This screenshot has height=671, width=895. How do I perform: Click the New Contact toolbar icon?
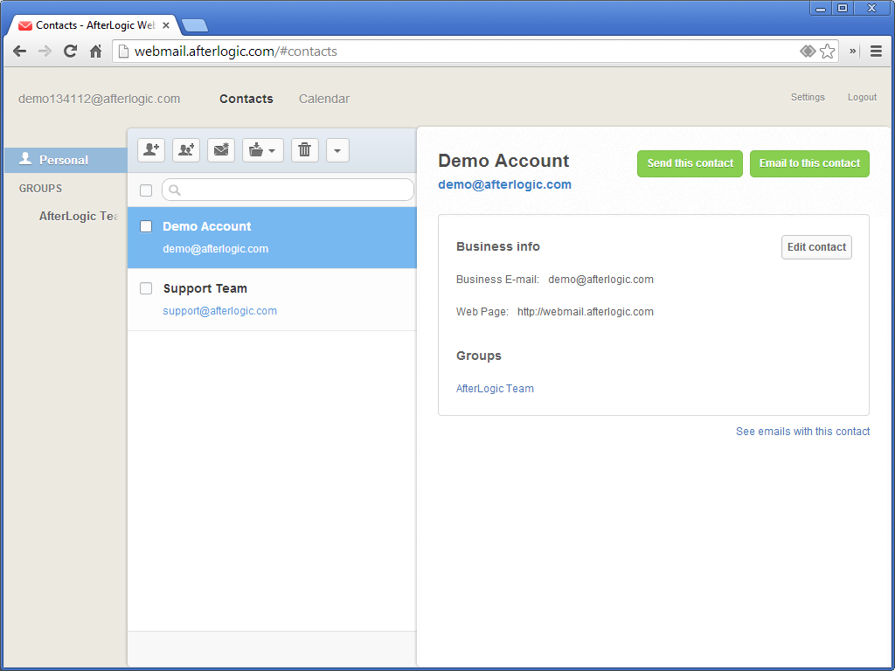point(151,150)
